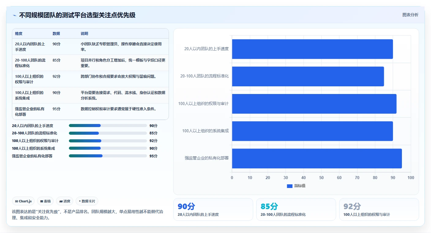
Task: Click the description starting 数据控制权和审计要求
Action: 118,109
